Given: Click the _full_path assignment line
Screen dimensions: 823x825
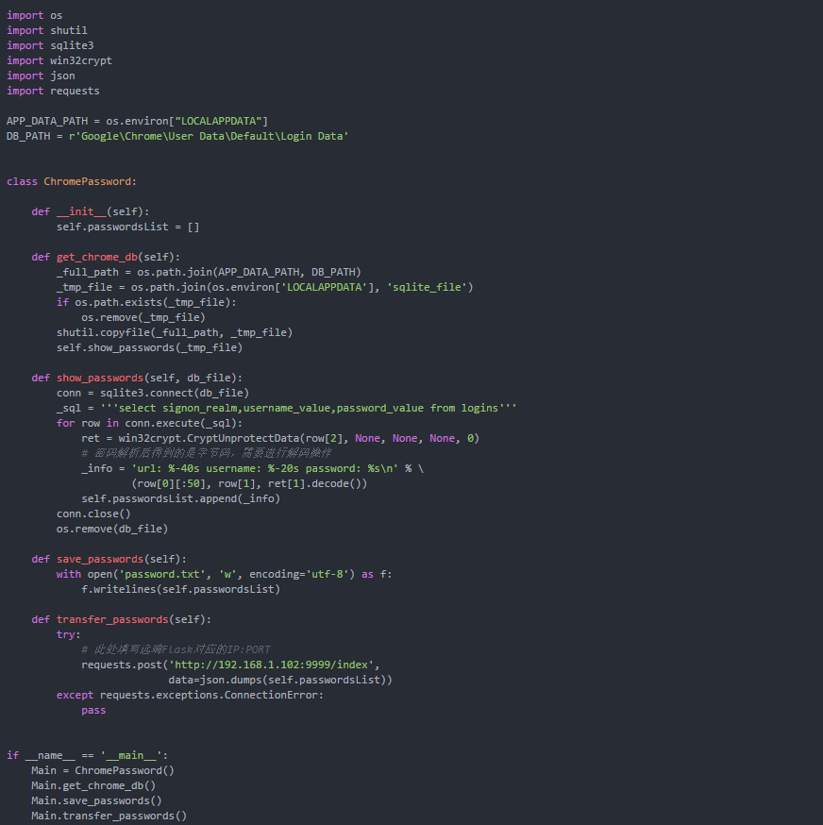Looking at the screenshot, I should coord(209,272).
